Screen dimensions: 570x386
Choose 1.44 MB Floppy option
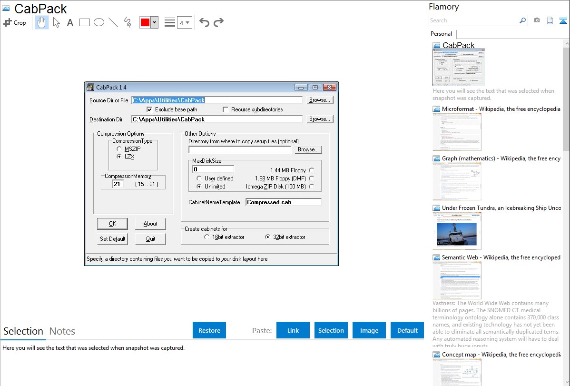[312, 170]
